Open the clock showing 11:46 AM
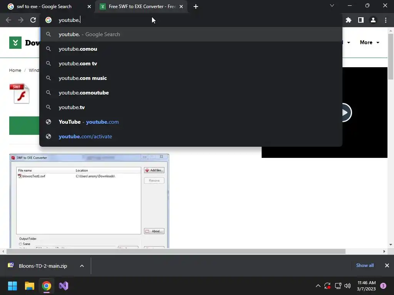The width and height of the screenshot is (394, 295). point(366,286)
